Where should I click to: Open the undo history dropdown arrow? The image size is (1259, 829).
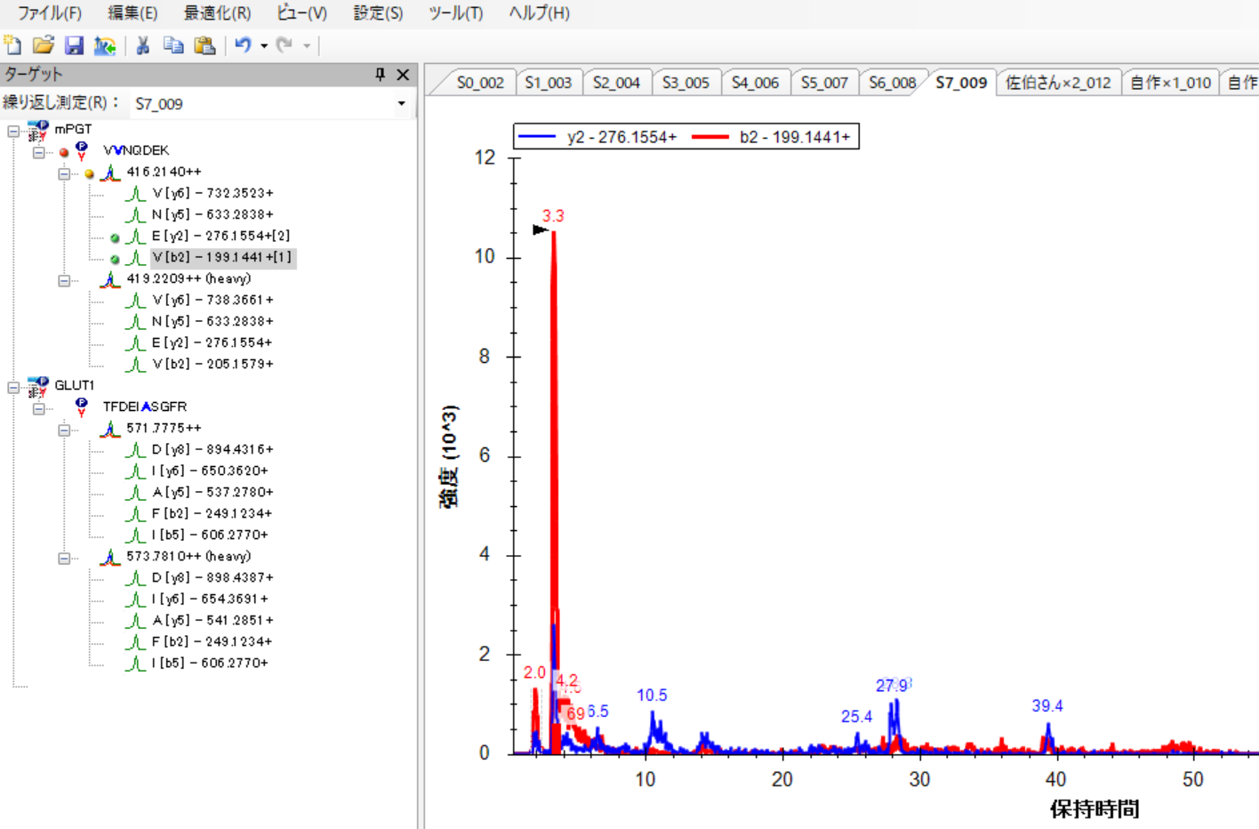pos(264,46)
